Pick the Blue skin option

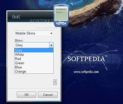34,67
